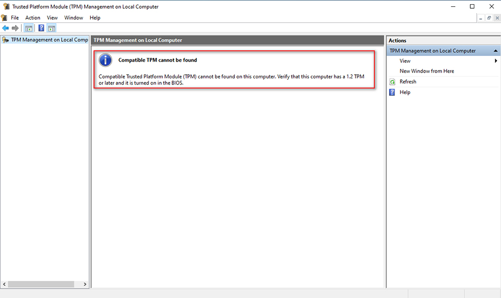Open the Action menu
Screen dimensions: 501x298
tap(33, 18)
